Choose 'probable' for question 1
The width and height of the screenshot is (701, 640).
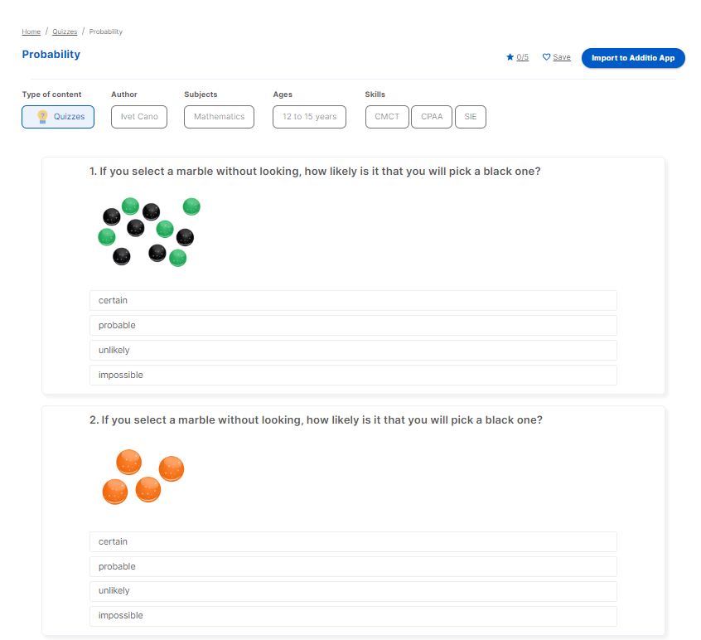pos(353,325)
